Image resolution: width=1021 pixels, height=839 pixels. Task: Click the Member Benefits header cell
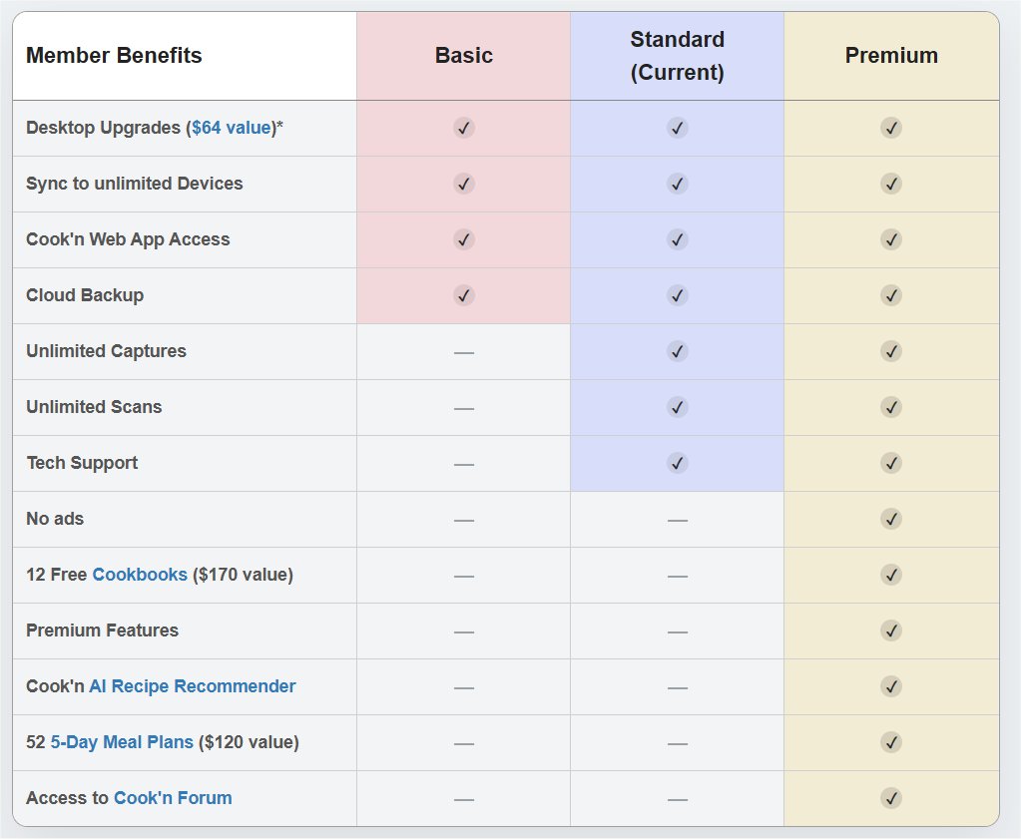pyautogui.click(x=114, y=56)
